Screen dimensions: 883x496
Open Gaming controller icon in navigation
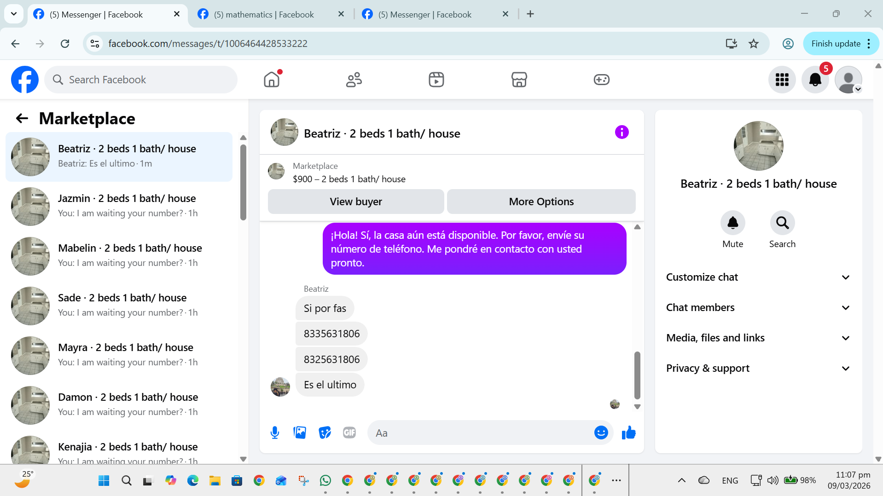tap(602, 80)
